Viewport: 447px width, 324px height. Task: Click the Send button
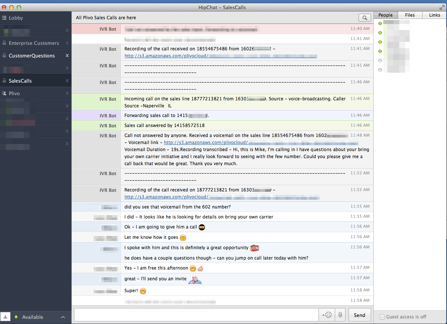pyautogui.click(x=360, y=315)
